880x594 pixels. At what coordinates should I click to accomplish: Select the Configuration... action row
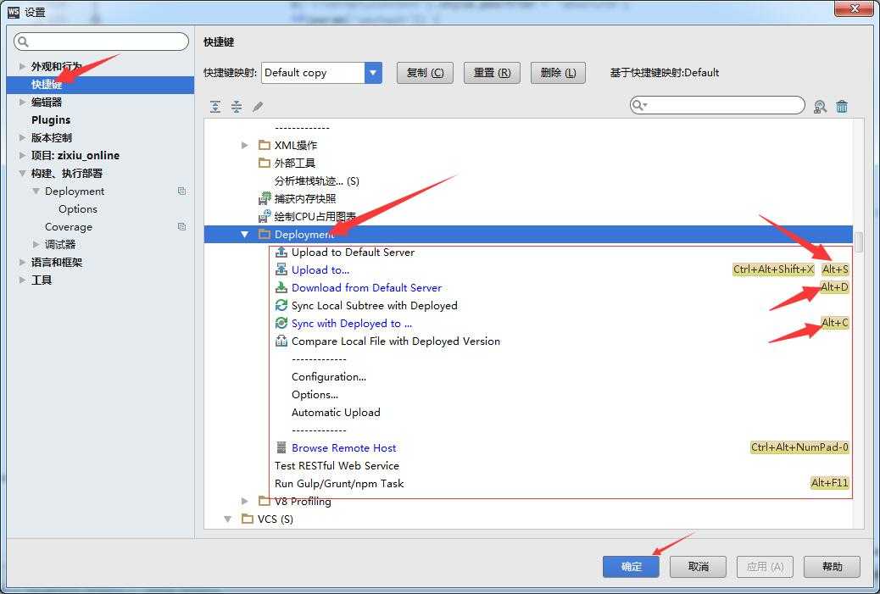click(x=329, y=377)
